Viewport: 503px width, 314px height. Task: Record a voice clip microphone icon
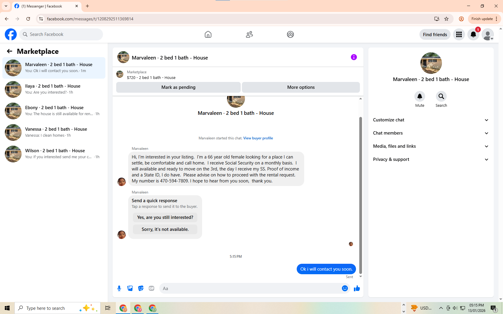tap(119, 288)
